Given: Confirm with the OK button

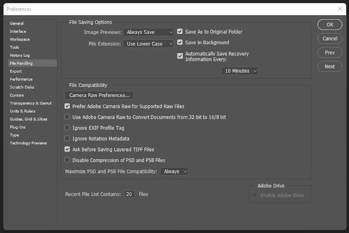Looking at the screenshot, I should (330, 25).
